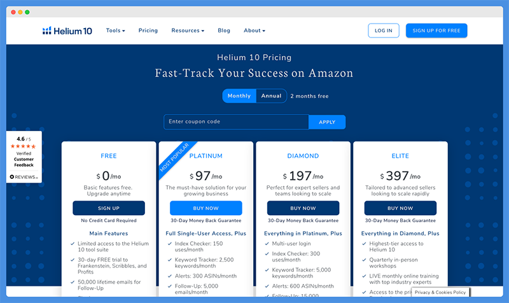Click the Helium 10 logo
509x303 pixels.
[67, 31]
